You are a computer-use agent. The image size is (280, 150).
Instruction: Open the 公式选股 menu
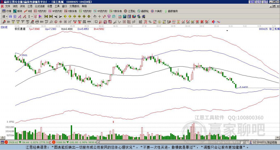click(x=40, y=6)
